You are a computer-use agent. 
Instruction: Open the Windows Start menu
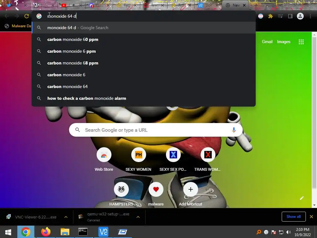[x=8, y=232]
